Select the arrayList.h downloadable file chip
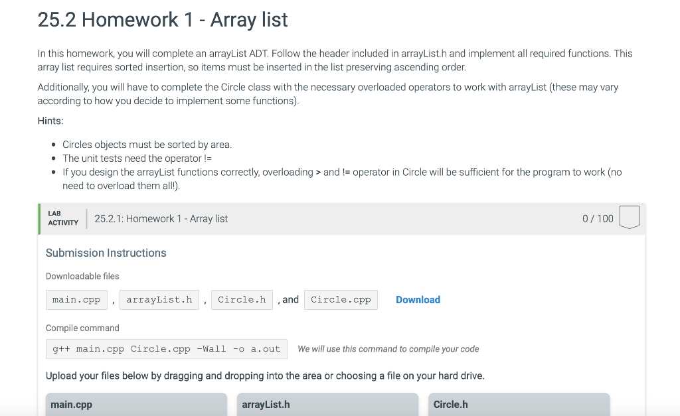This screenshot has width=680, height=416. click(x=159, y=299)
